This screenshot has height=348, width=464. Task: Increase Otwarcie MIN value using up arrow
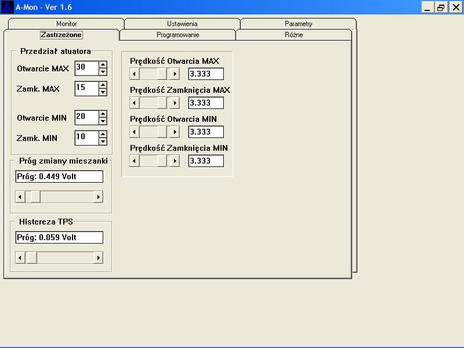click(103, 114)
